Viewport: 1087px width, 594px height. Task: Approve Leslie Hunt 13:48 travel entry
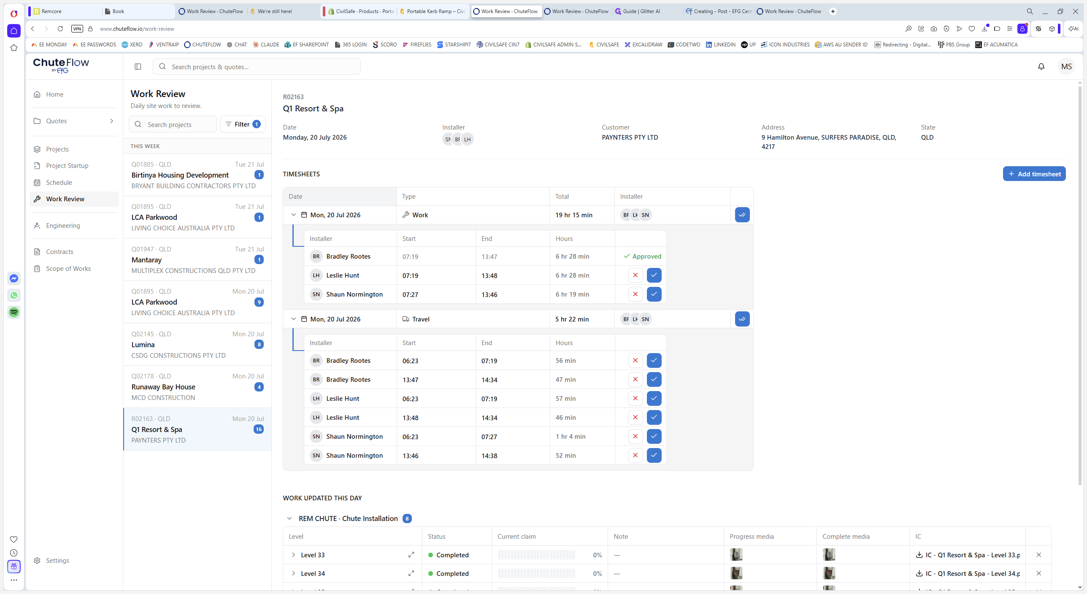(654, 417)
